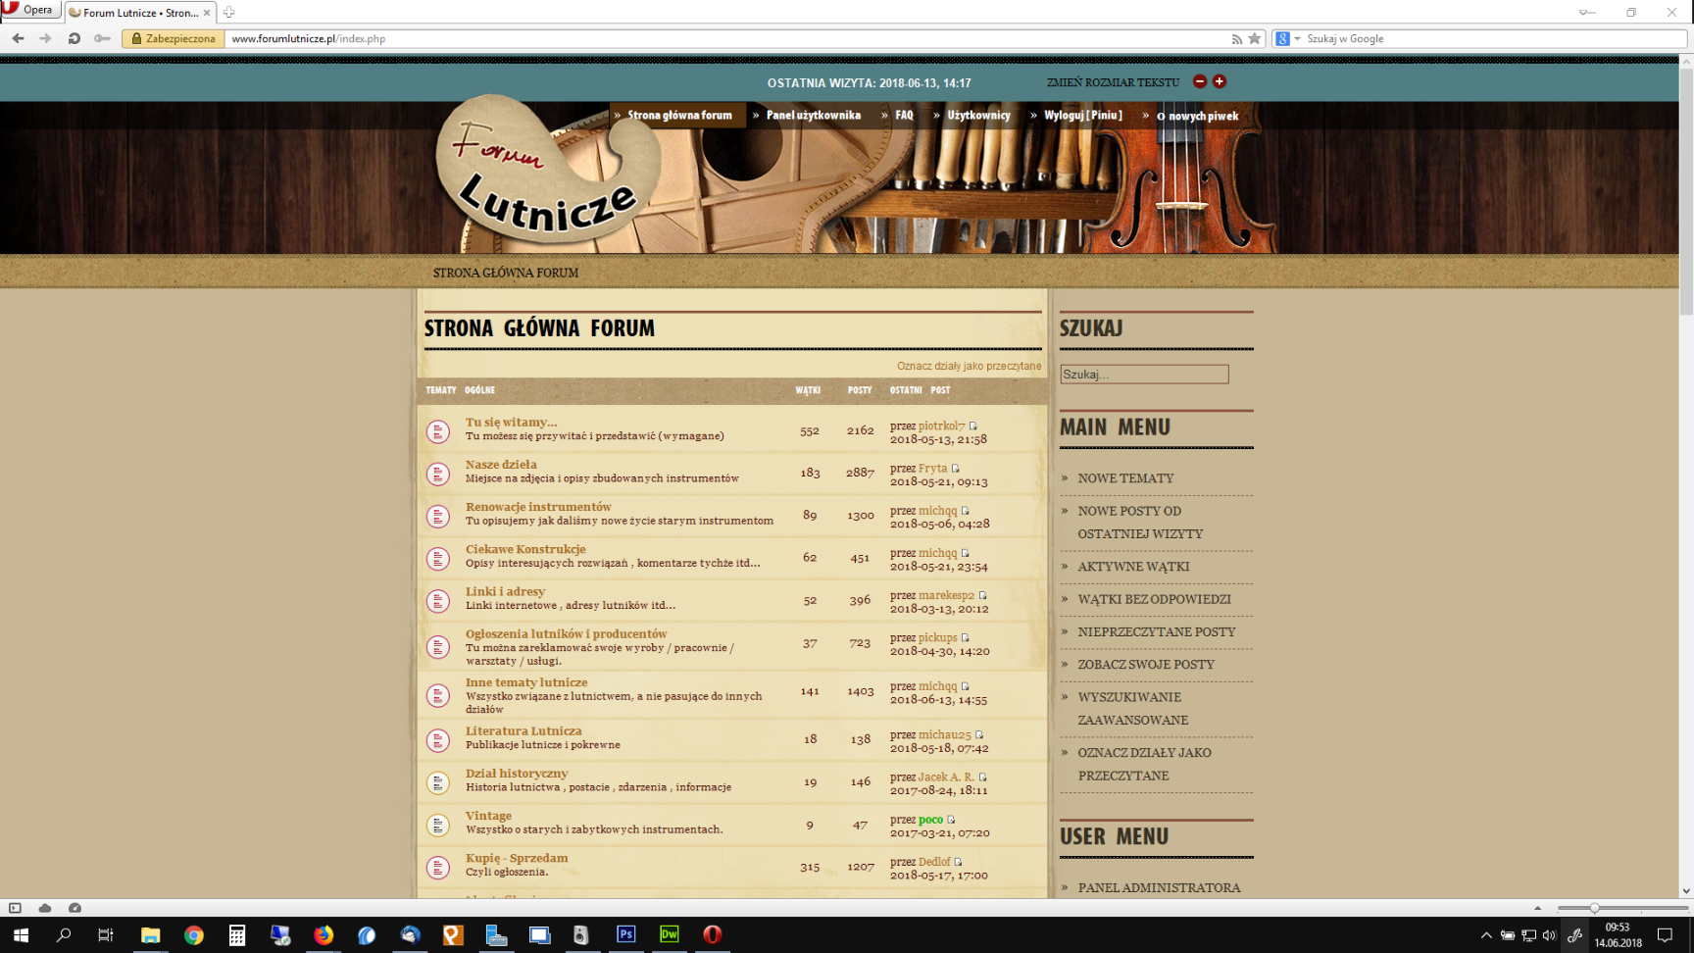Decrease text size with red minus icon
The height and width of the screenshot is (953, 1694).
point(1199,81)
